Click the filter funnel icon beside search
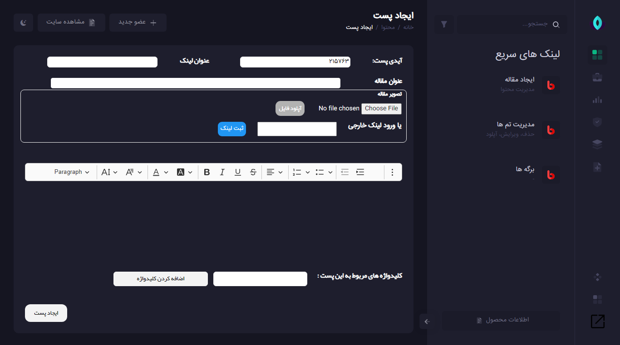 444,24
